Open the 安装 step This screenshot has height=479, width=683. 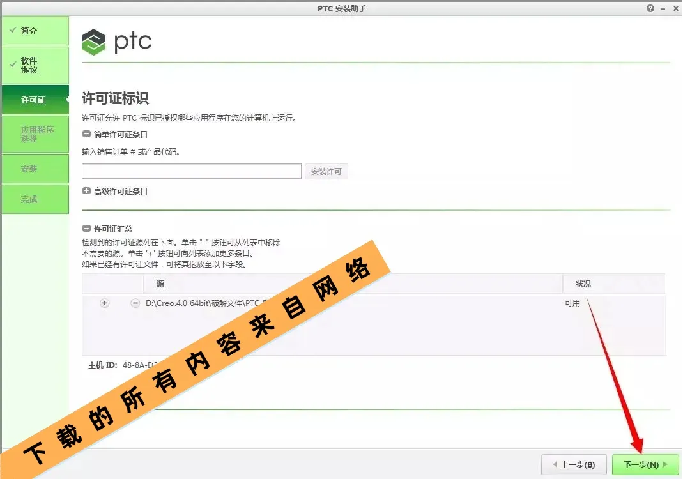(x=35, y=169)
